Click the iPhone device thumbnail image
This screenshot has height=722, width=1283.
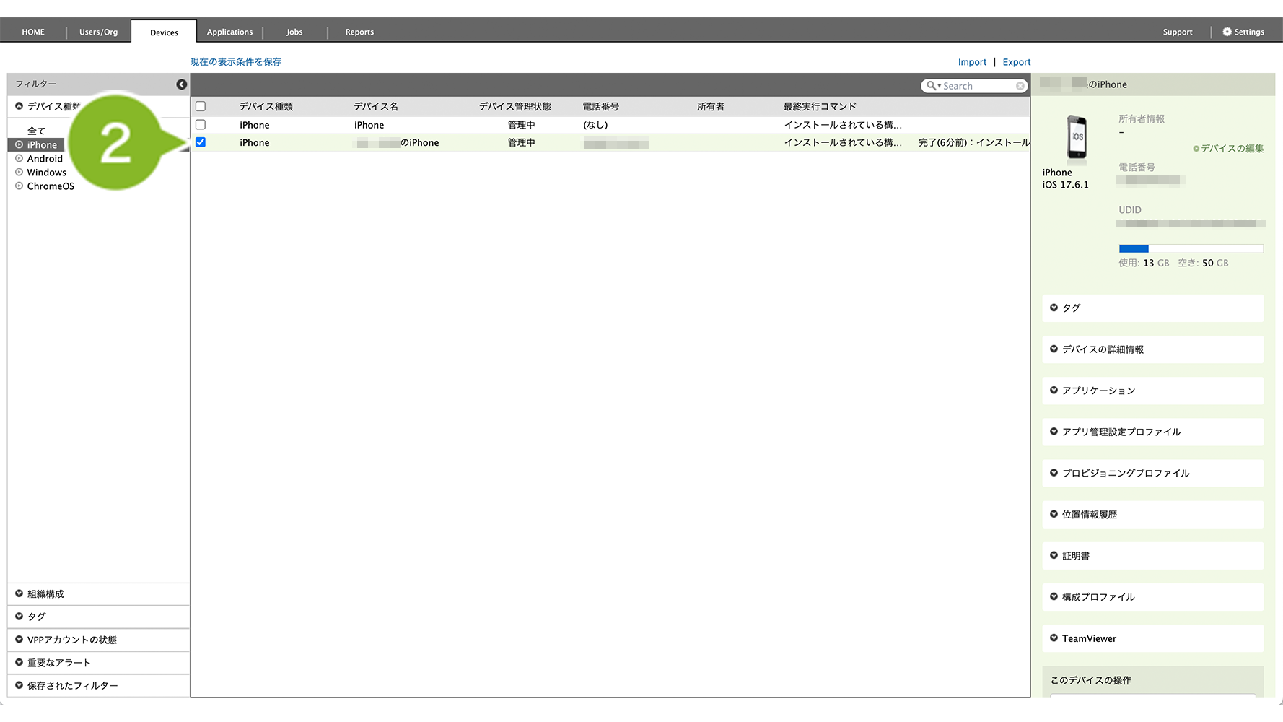(x=1077, y=136)
